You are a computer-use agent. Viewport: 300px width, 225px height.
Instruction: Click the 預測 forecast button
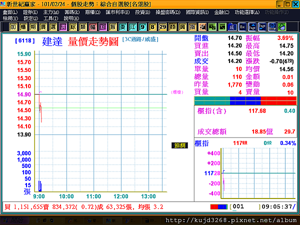pos(179,145)
